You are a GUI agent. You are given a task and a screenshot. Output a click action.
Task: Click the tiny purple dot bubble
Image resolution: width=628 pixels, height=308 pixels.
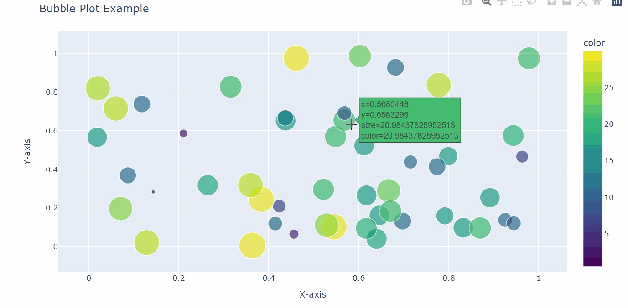coord(153,192)
